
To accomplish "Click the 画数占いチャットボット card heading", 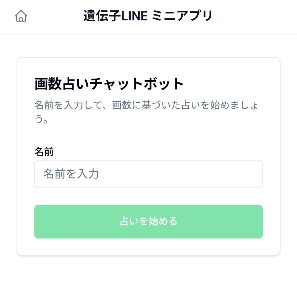I will [109, 84].
